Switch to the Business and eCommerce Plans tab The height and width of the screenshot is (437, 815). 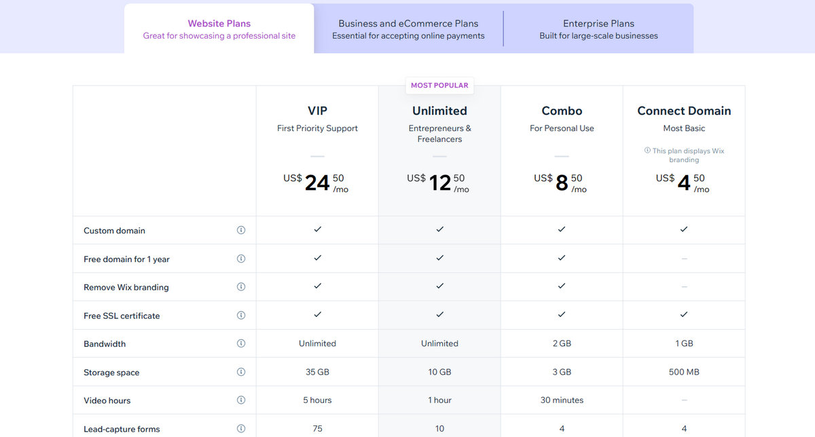point(407,28)
